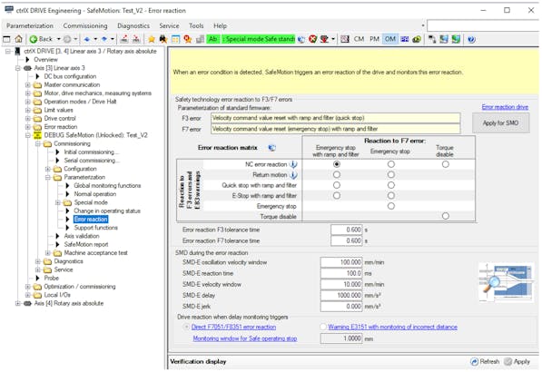Click the yellow-green gears icon
This screenshot has width=542, height=372.
(x=417, y=39)
